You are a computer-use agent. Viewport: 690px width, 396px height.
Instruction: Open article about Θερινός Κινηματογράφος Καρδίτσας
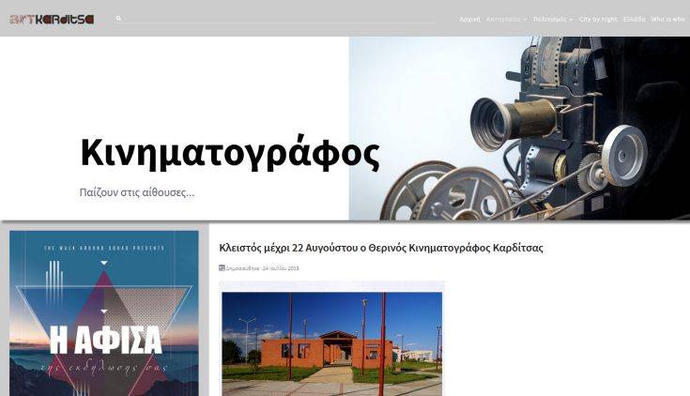[380, 248]
